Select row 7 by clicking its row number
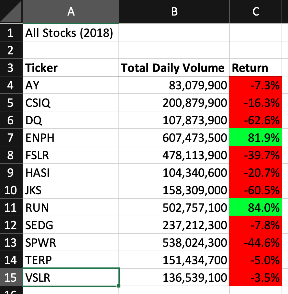 11,137
